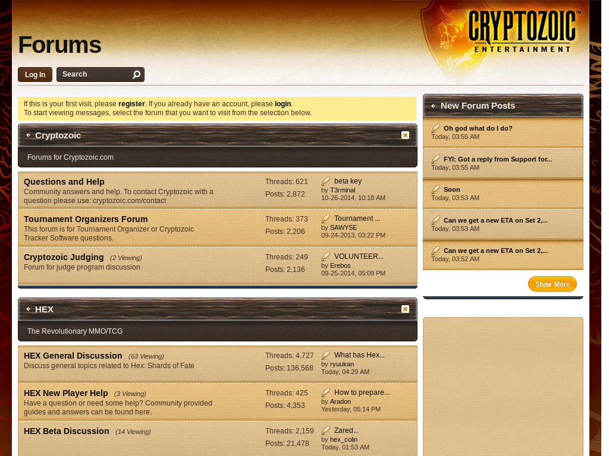
Task: Open 'Oh god what do I do?' post
Action: point(478,128)
